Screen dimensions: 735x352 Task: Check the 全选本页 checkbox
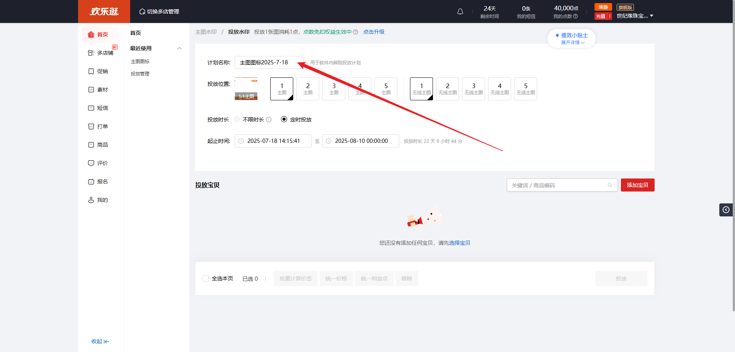tap(206, 278)
